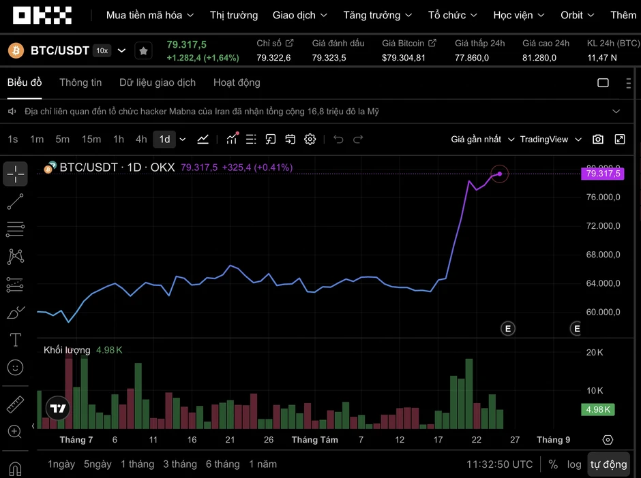Image resolution: width=641 pixels, height=478 pixels.
Task: Open the Fibonacci retracement tool
Action: point(15,229)
